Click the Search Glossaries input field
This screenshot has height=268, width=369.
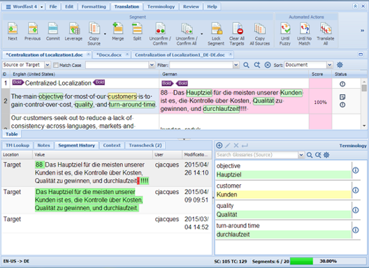click(256, 155)
